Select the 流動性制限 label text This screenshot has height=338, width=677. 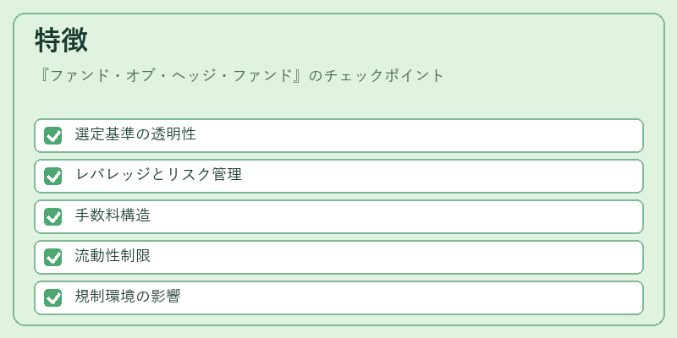pos(113,256)
